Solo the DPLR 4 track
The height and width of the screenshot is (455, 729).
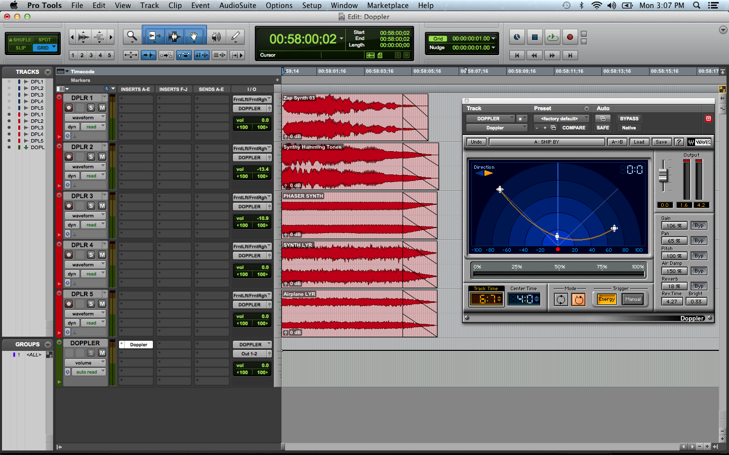click(91, 255)
